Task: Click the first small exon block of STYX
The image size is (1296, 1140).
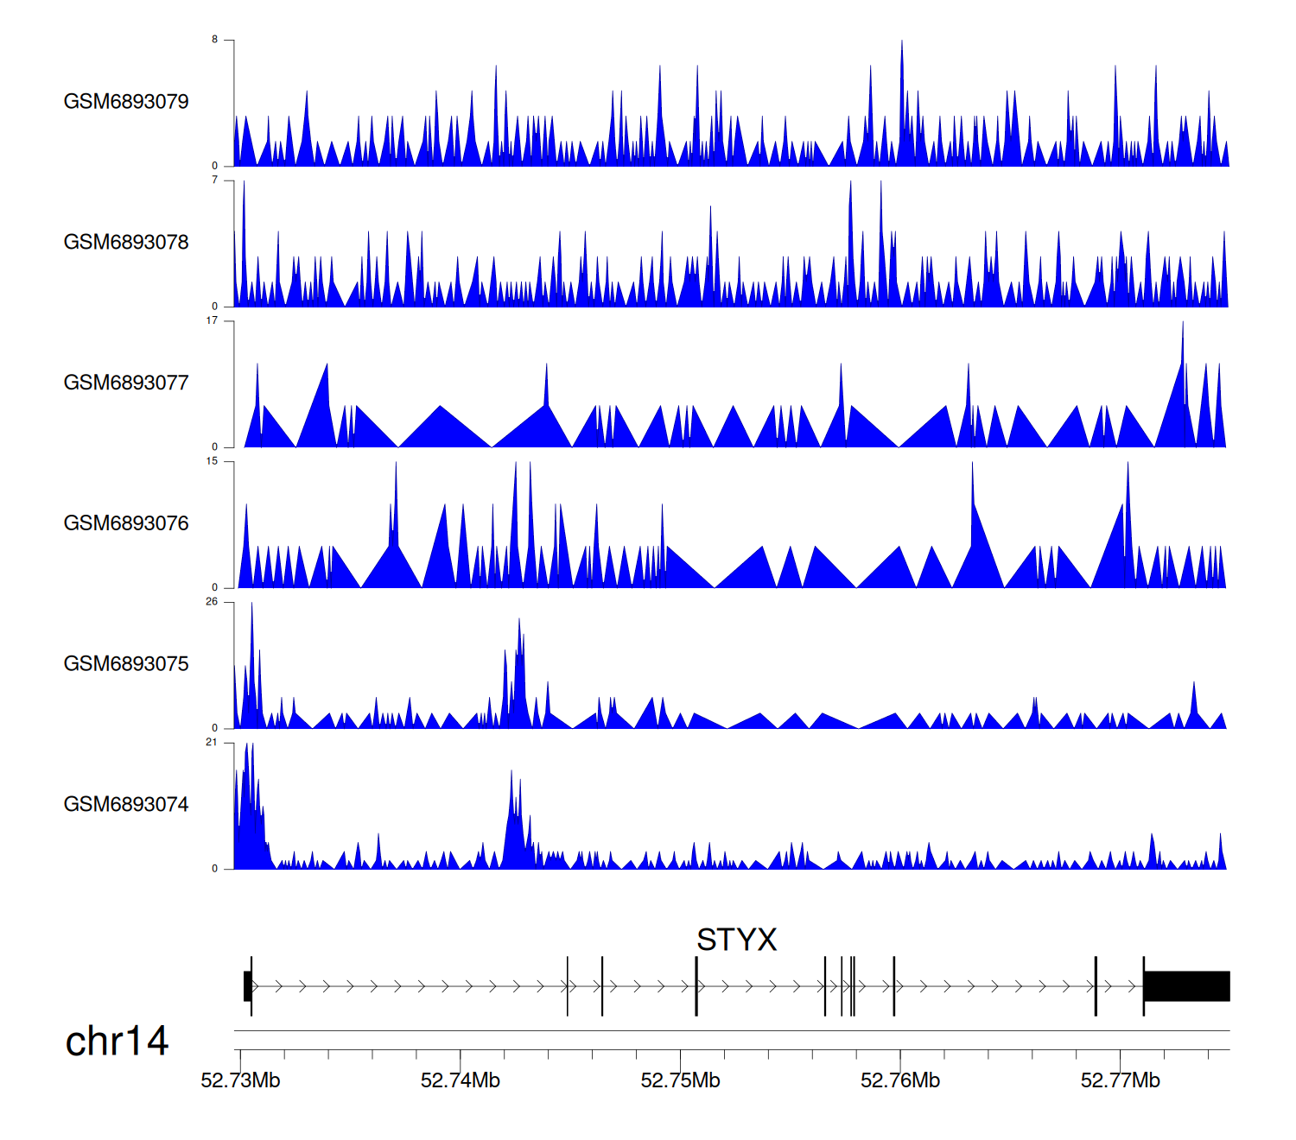Action: 247,986
